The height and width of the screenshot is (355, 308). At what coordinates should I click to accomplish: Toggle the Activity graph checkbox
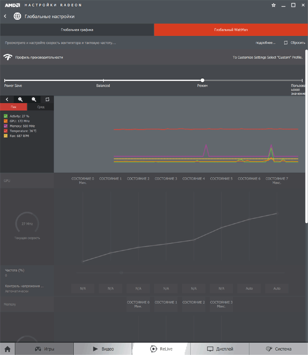tap(6, 116)
